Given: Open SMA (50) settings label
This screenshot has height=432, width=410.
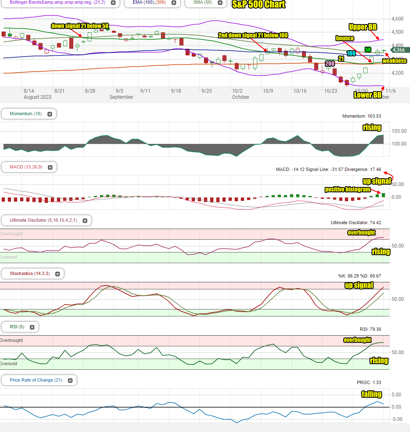Looking at the screenshot, I should click(203, 2).
